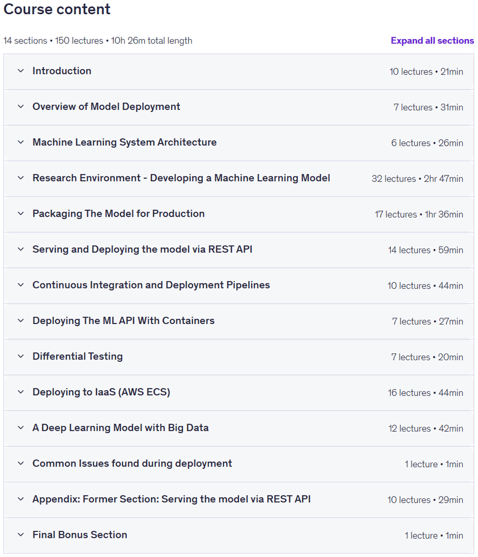Expand Overview of Model Deployment chevron
Screen dimensions: 478x557
[21, 106]
